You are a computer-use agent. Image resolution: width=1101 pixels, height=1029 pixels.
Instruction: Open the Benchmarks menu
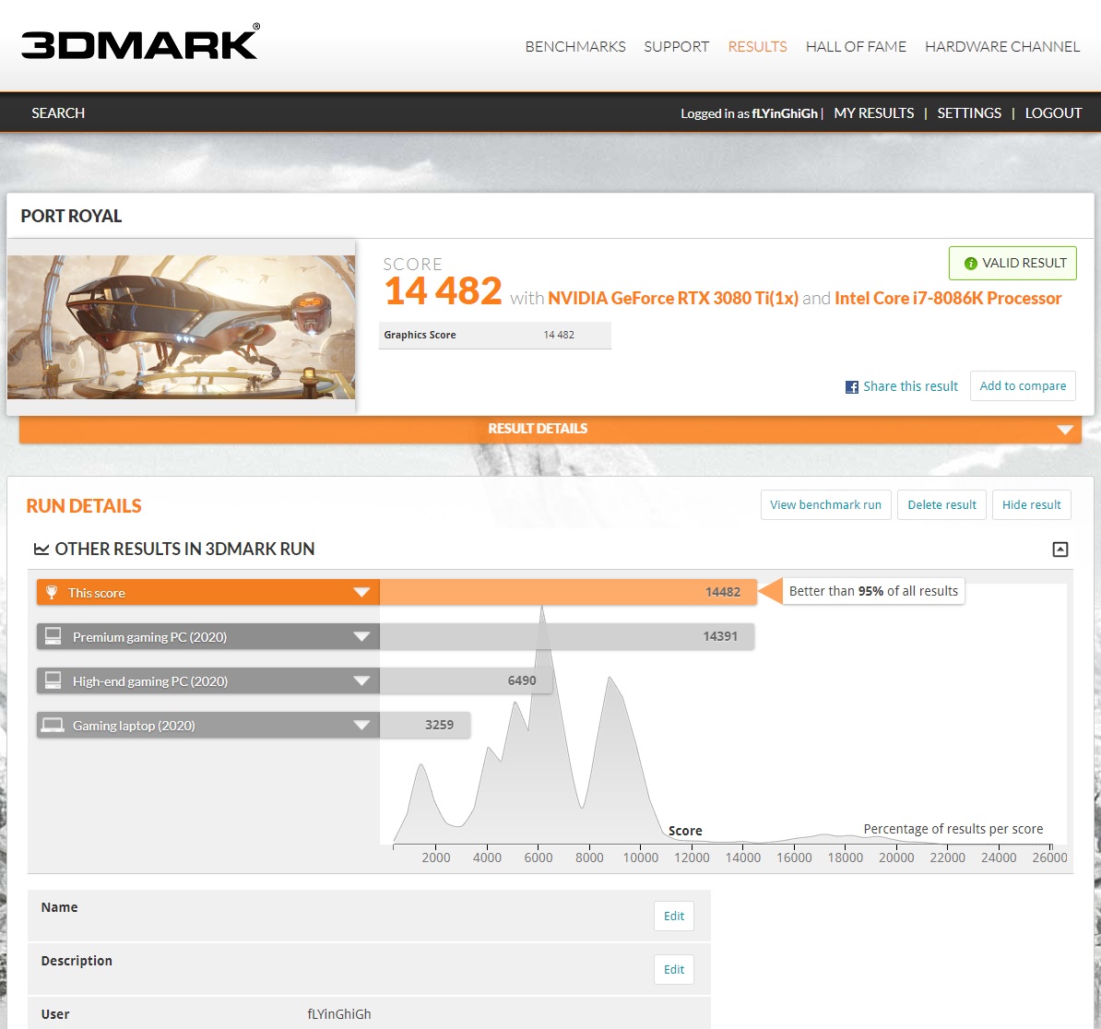(x=575, y=46)
